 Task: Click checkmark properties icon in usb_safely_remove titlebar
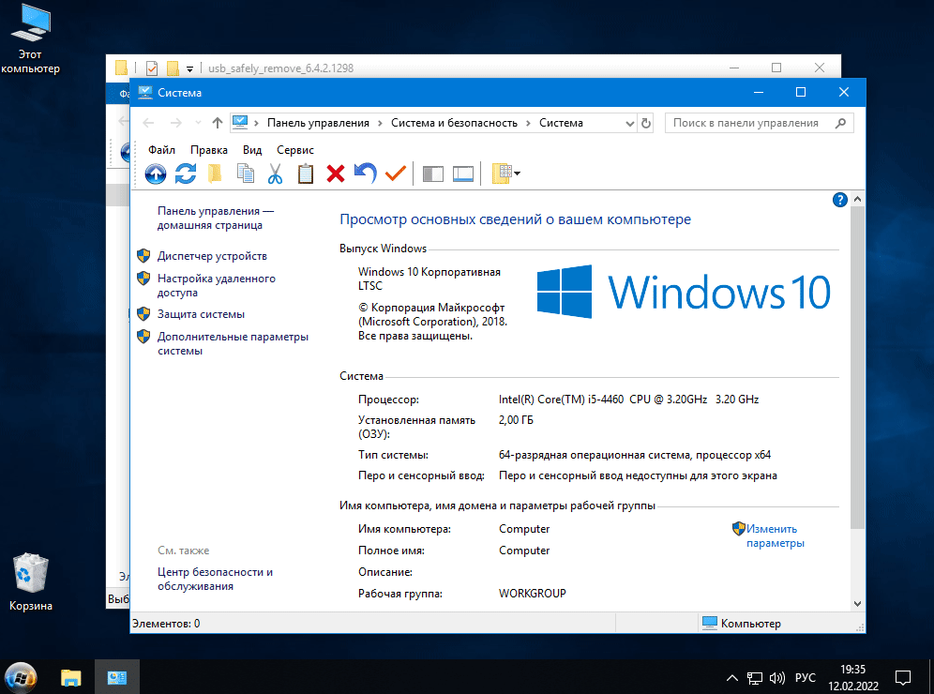pyautogui.click(x=152, y=68)
